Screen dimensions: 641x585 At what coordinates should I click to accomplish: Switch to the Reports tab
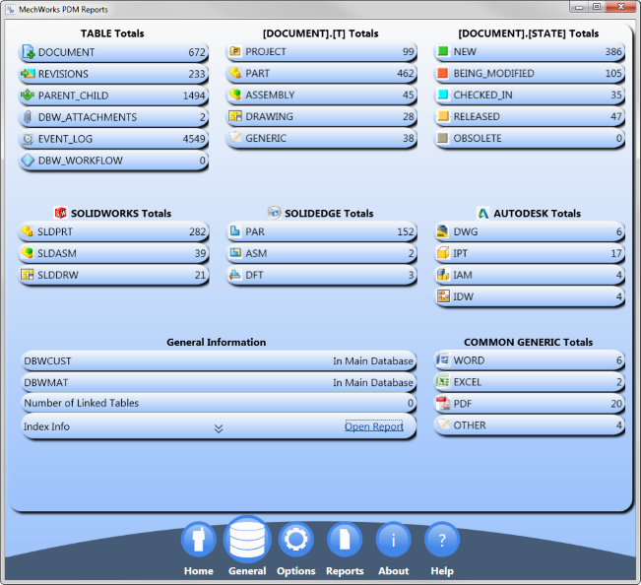345,540
